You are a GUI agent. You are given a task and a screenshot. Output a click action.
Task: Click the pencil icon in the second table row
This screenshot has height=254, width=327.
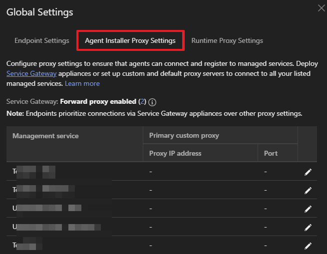point(308,191)
